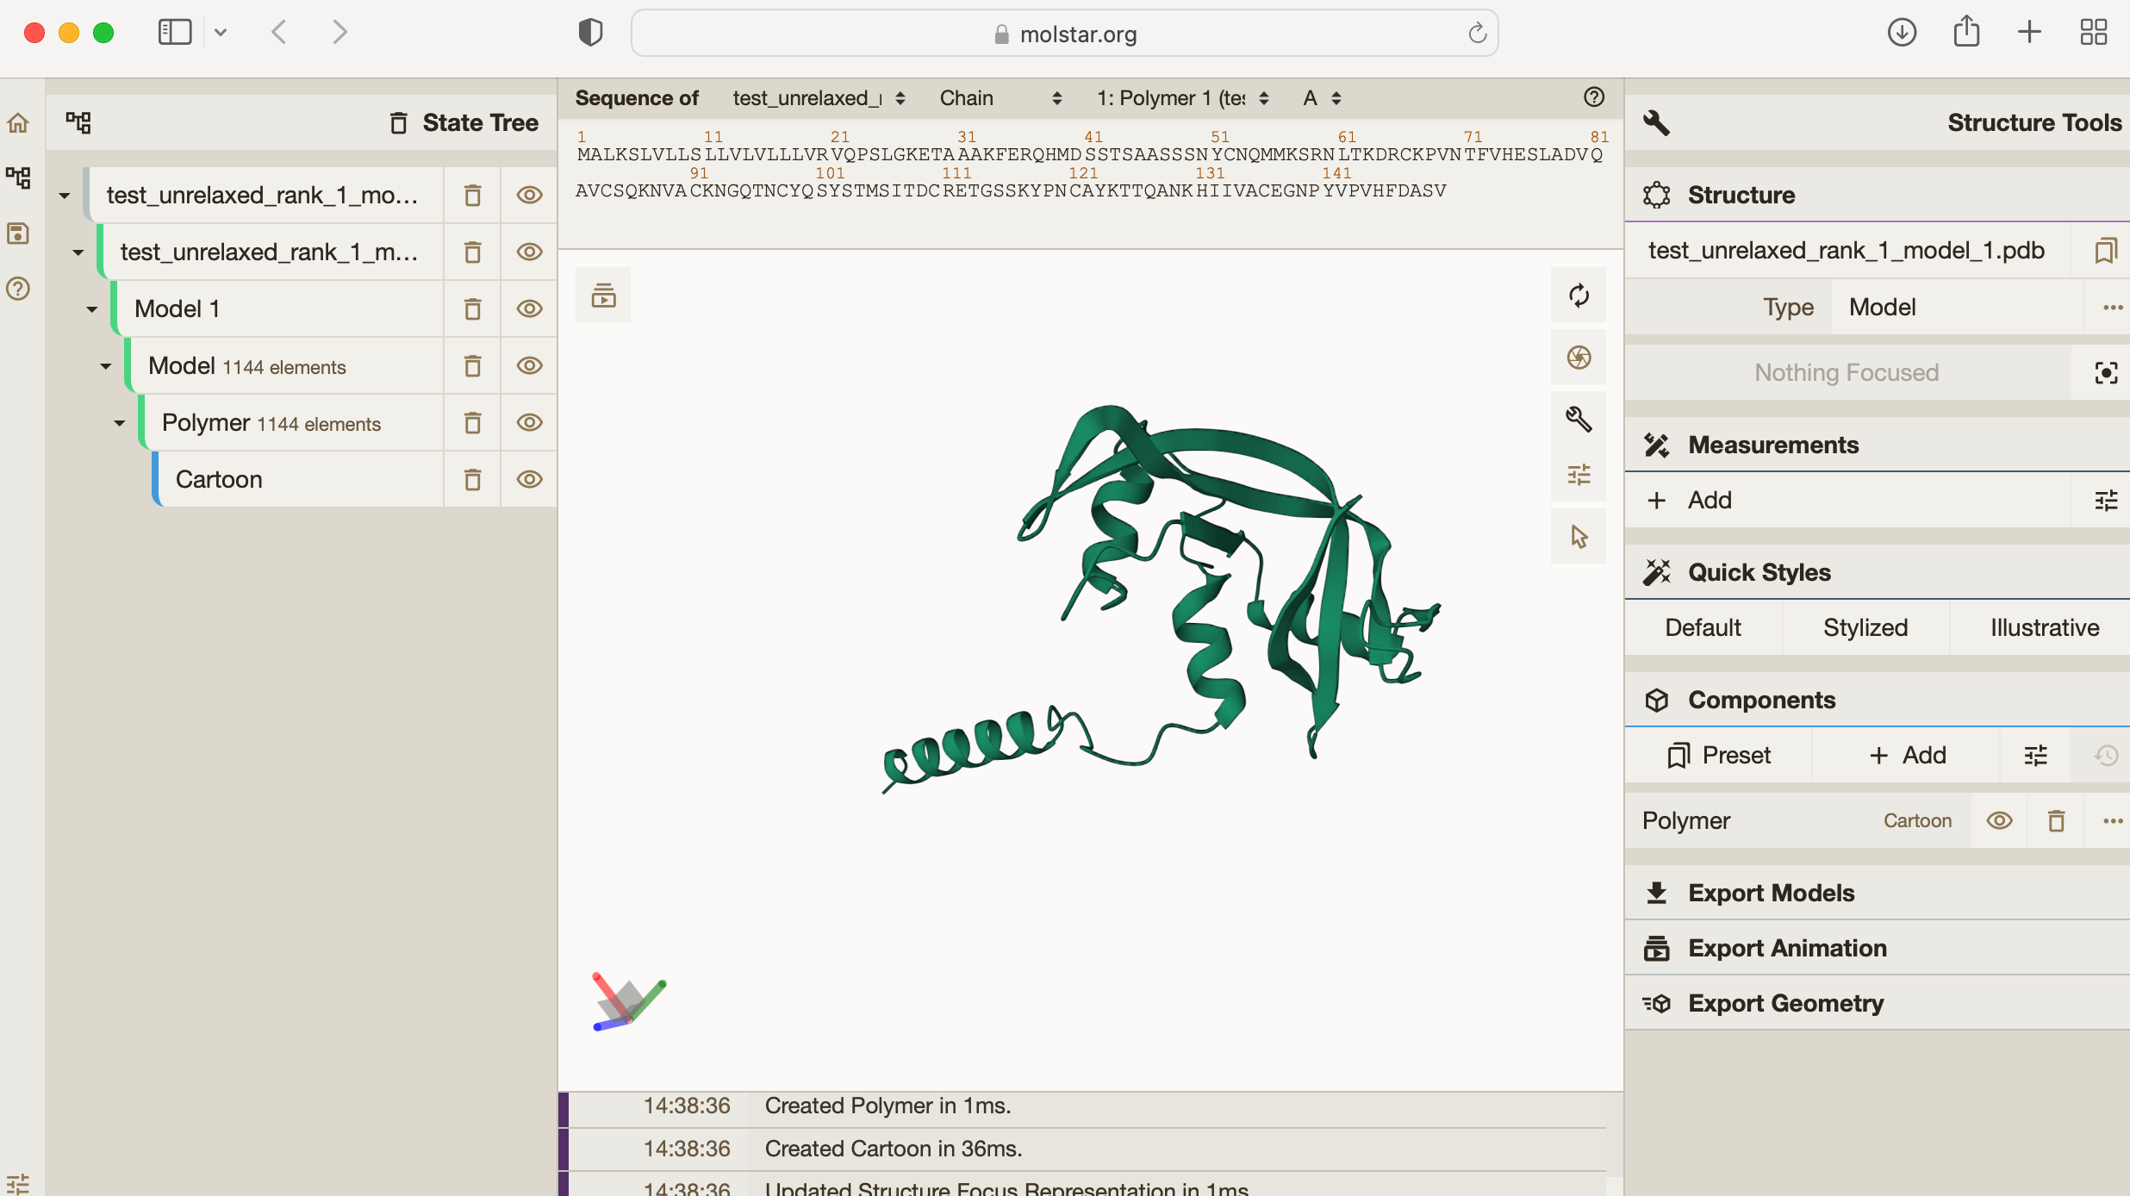Open the chain A dropdown
The height and width of the screenshot is (1196, 2130).
click(x=1322, y=98)
